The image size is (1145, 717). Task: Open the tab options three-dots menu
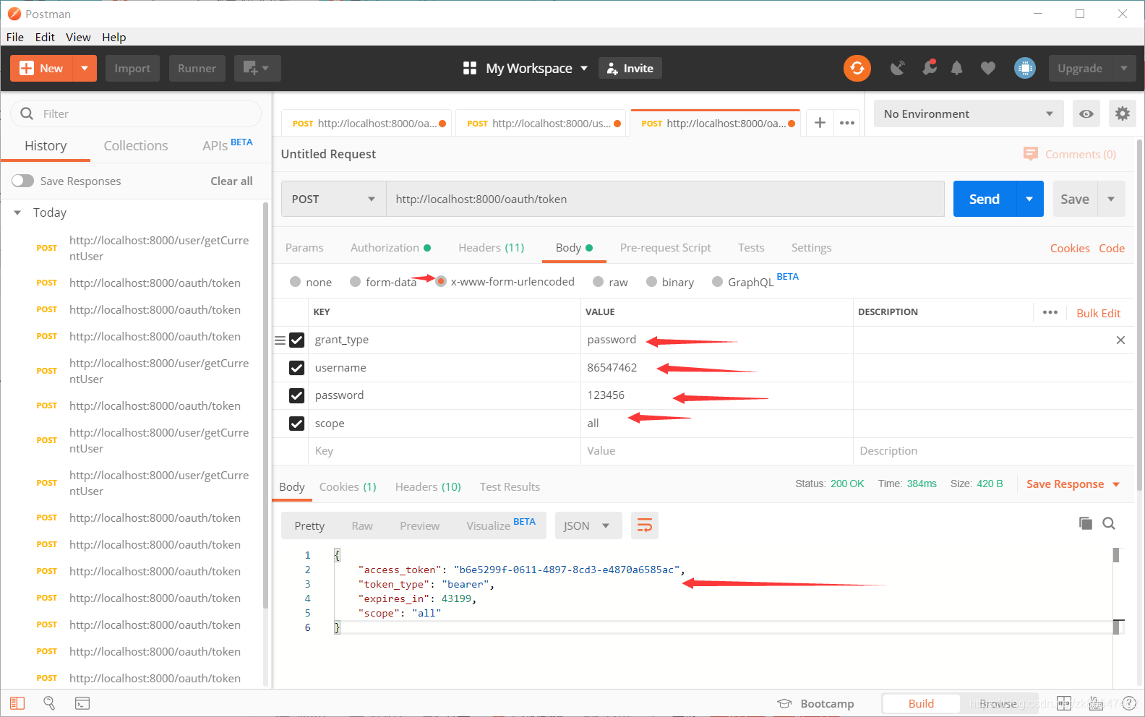tap(847, 123)
